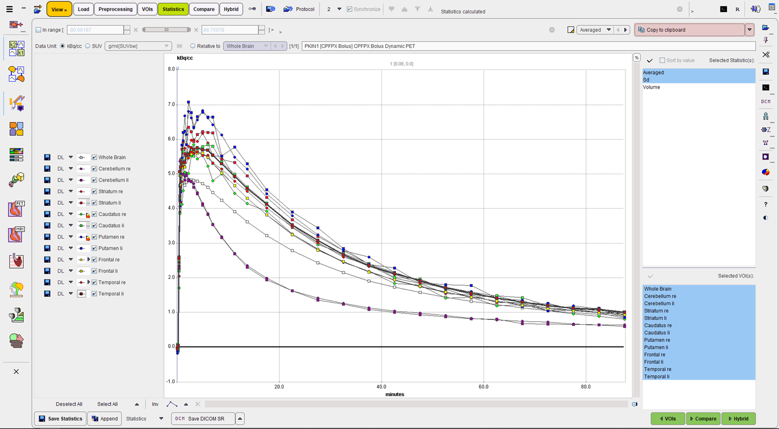
Task: Click the curve shape icon below chart
Action: coord(172,404)
